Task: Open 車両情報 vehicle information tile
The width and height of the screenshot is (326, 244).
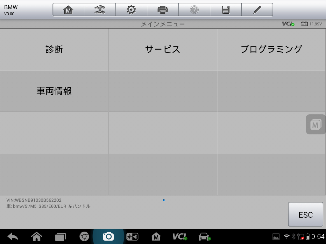Action: [x=54, y=91]
